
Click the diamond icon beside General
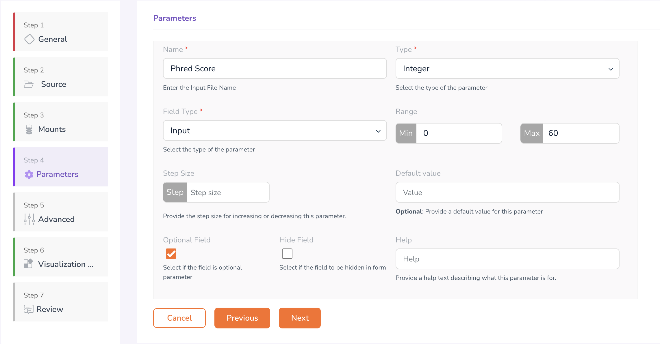point(29,39)
